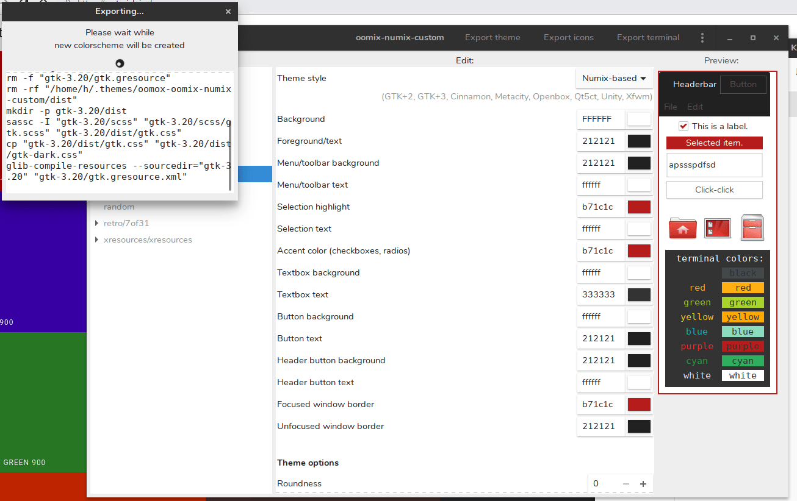The height and width of the screenshot is (501, 797).
Task: Click the Background hex value field
Action: 600,119
